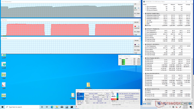
Task: Expand the Ring Limit Reasons row
Action: tap(146, 10)
